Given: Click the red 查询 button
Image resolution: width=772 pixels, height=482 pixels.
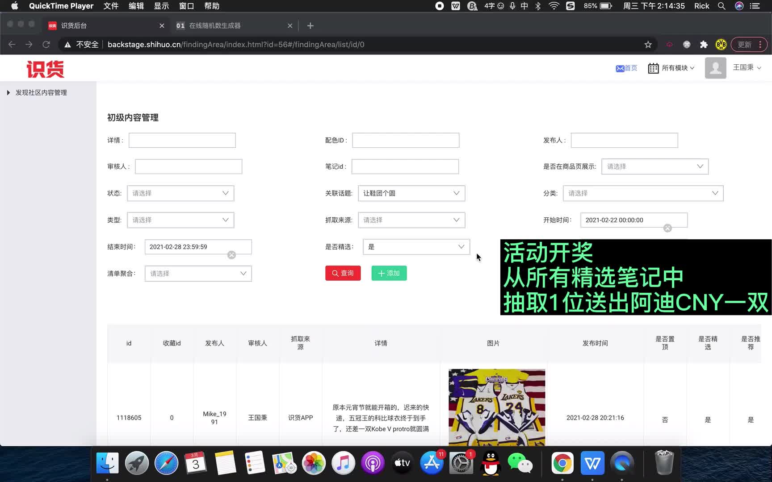Looking at the screenshot, I should (343, 273).
